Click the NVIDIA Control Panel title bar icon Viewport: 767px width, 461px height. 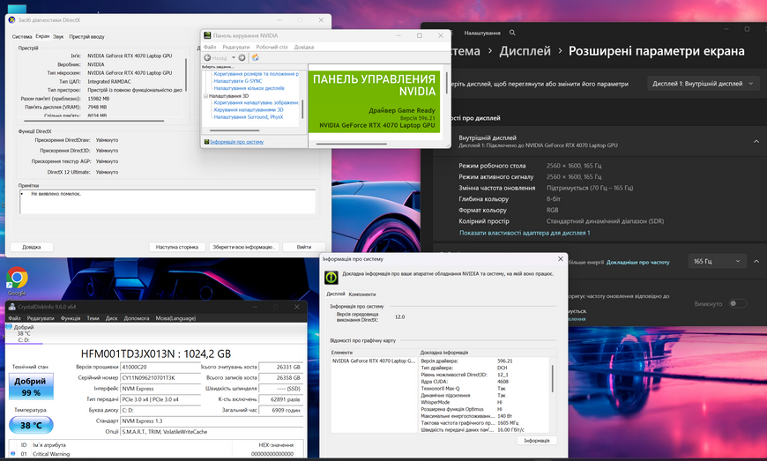click(x=207, y=35)
